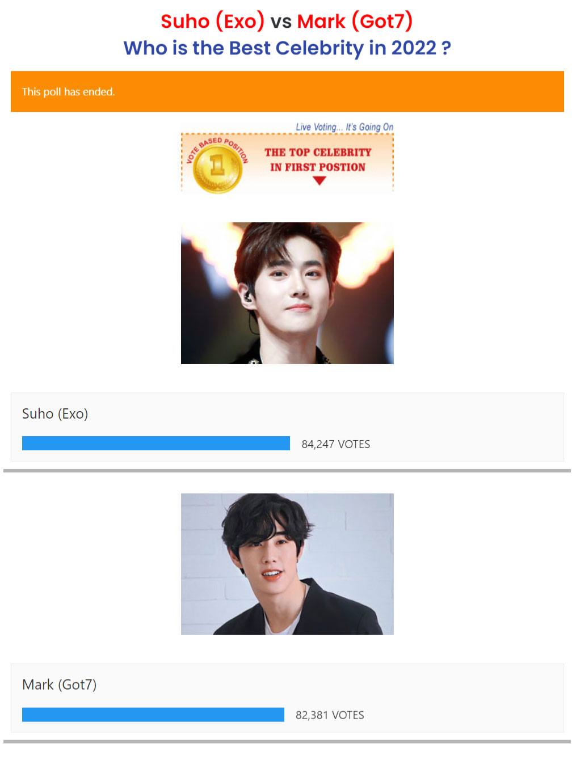Select the Suho (Exo) option label
The height and width of the screenshot is (760, 576).
tap(55, 414)
